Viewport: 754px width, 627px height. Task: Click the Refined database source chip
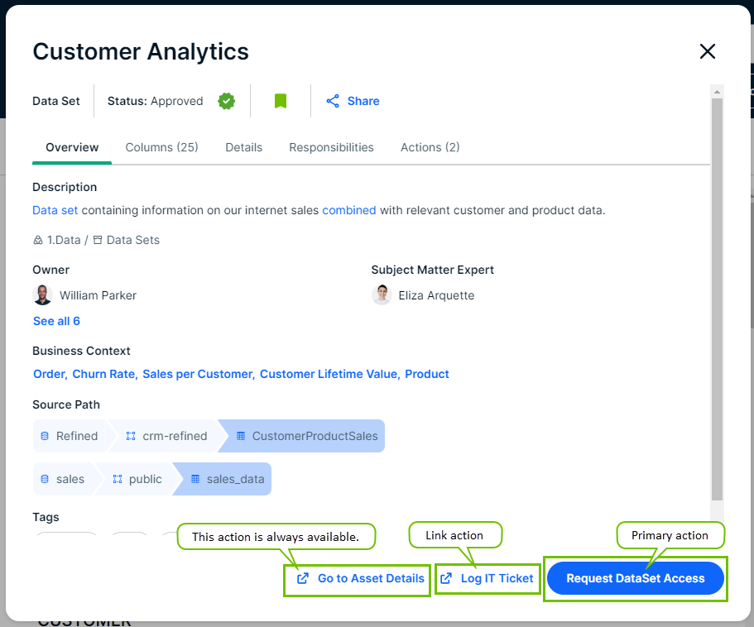[x=70, y=436]
